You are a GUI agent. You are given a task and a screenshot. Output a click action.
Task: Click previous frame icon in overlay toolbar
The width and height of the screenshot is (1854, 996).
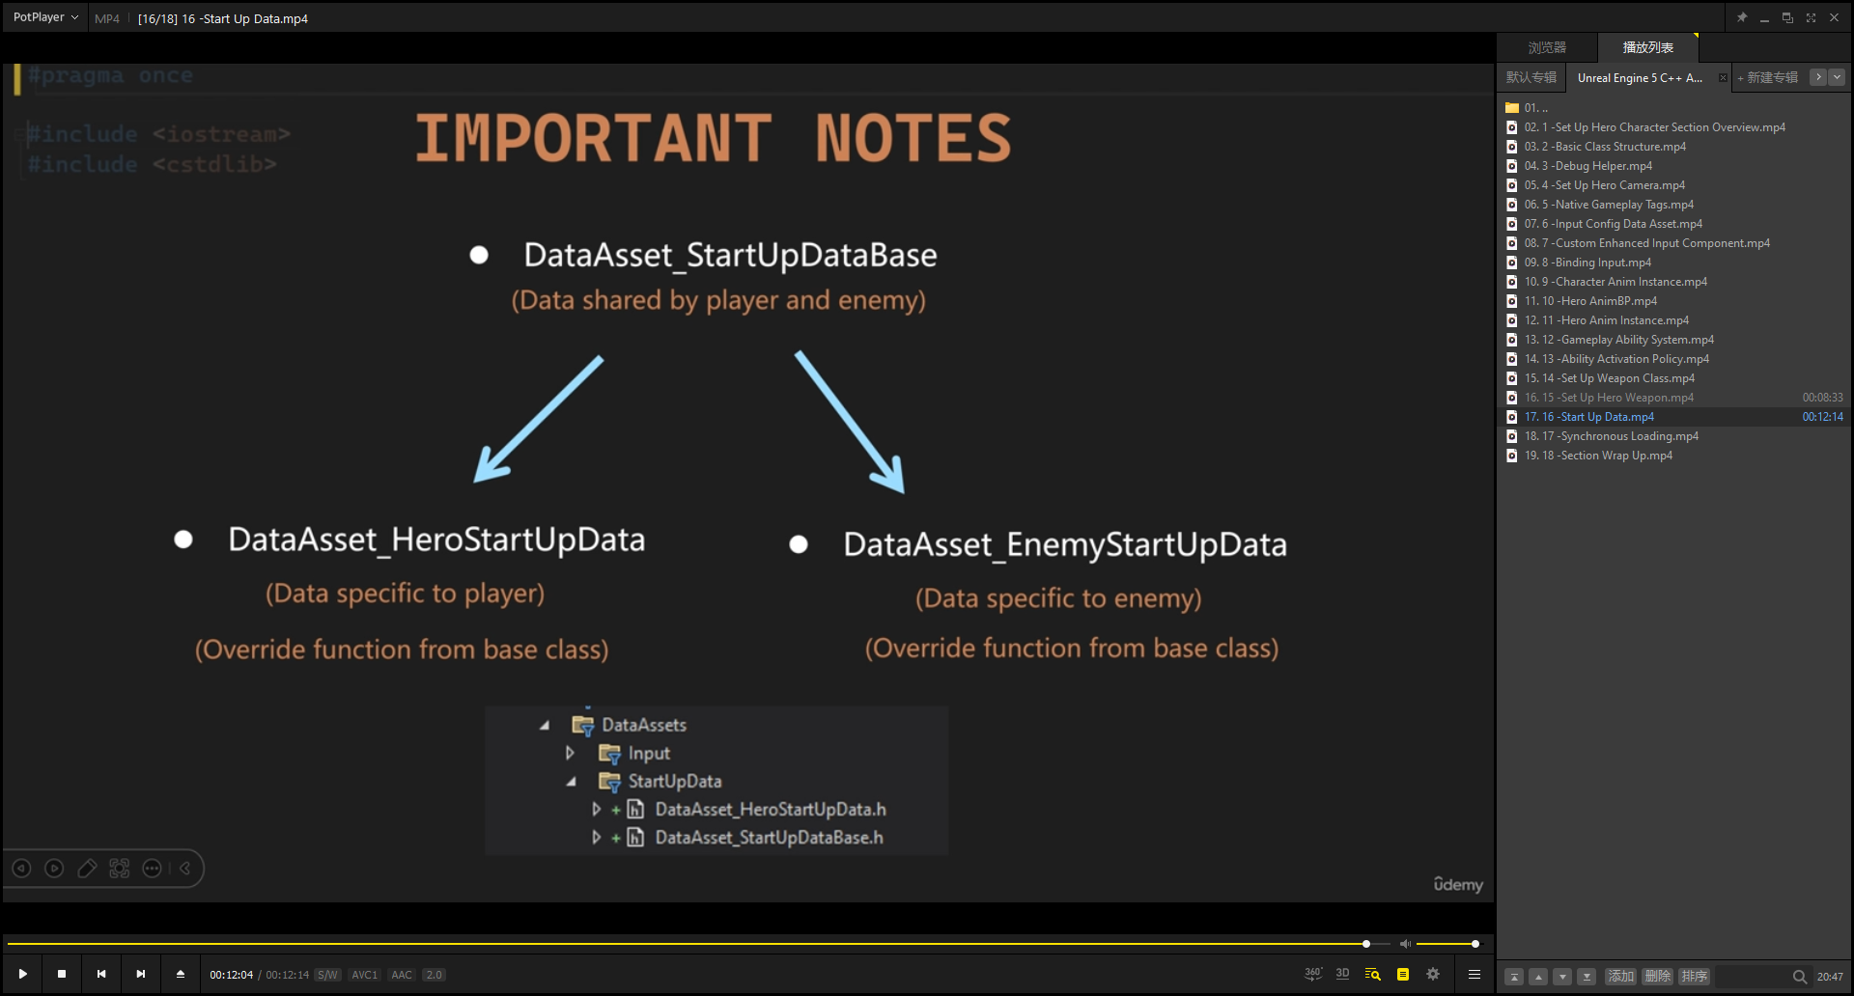(x=21, y=869)
